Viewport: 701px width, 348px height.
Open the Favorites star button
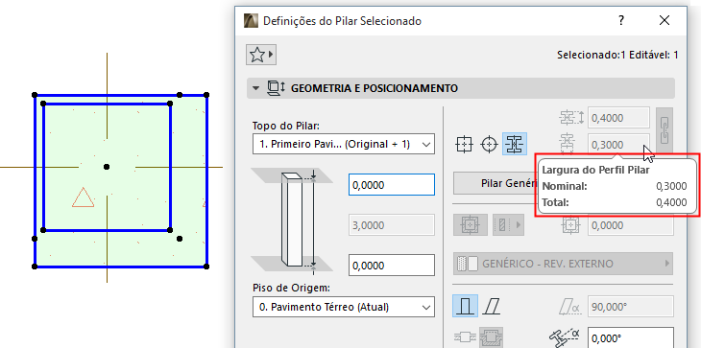pos(260,55)
